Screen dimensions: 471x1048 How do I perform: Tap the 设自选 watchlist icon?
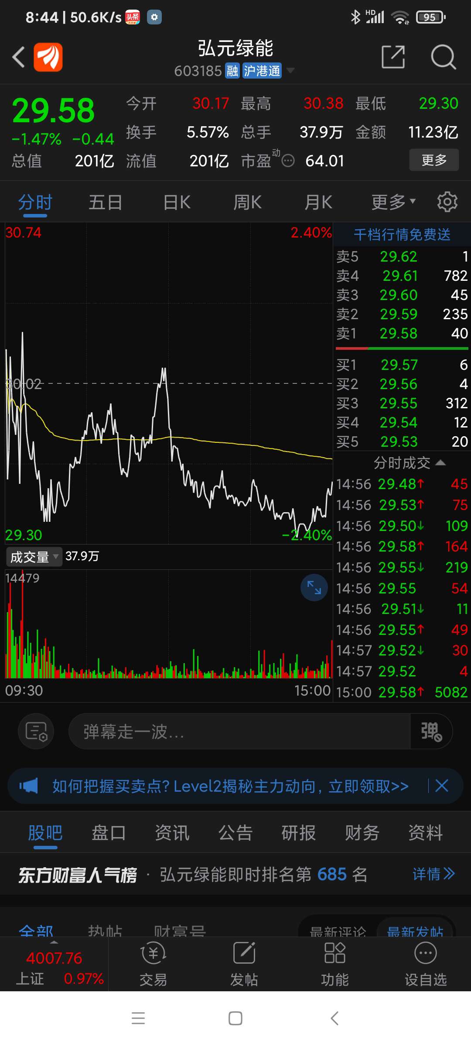(x=426, y=964)
